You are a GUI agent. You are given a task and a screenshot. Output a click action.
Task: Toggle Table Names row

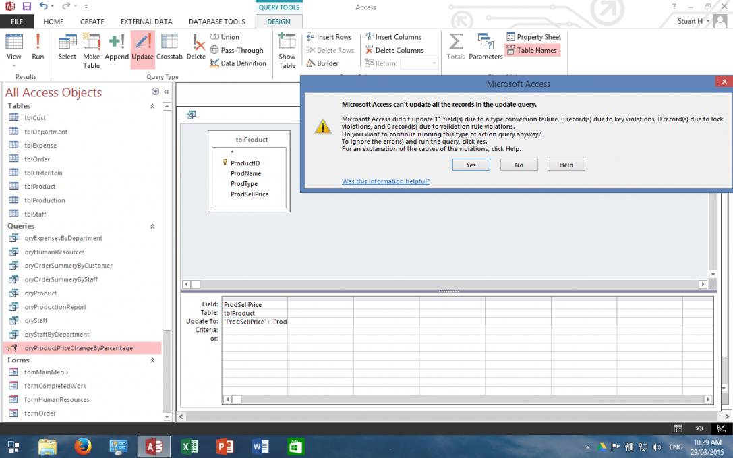(533, 50)
